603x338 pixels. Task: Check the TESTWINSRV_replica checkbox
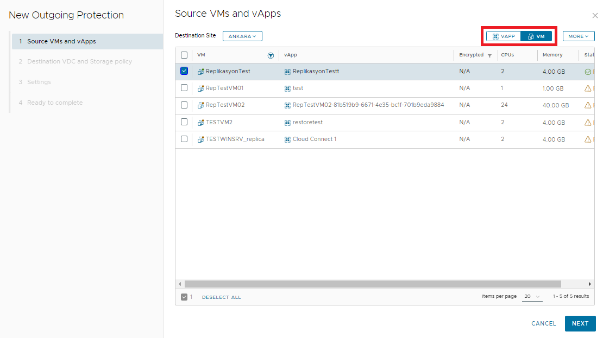pyautogui.click(x=184, y=139)
